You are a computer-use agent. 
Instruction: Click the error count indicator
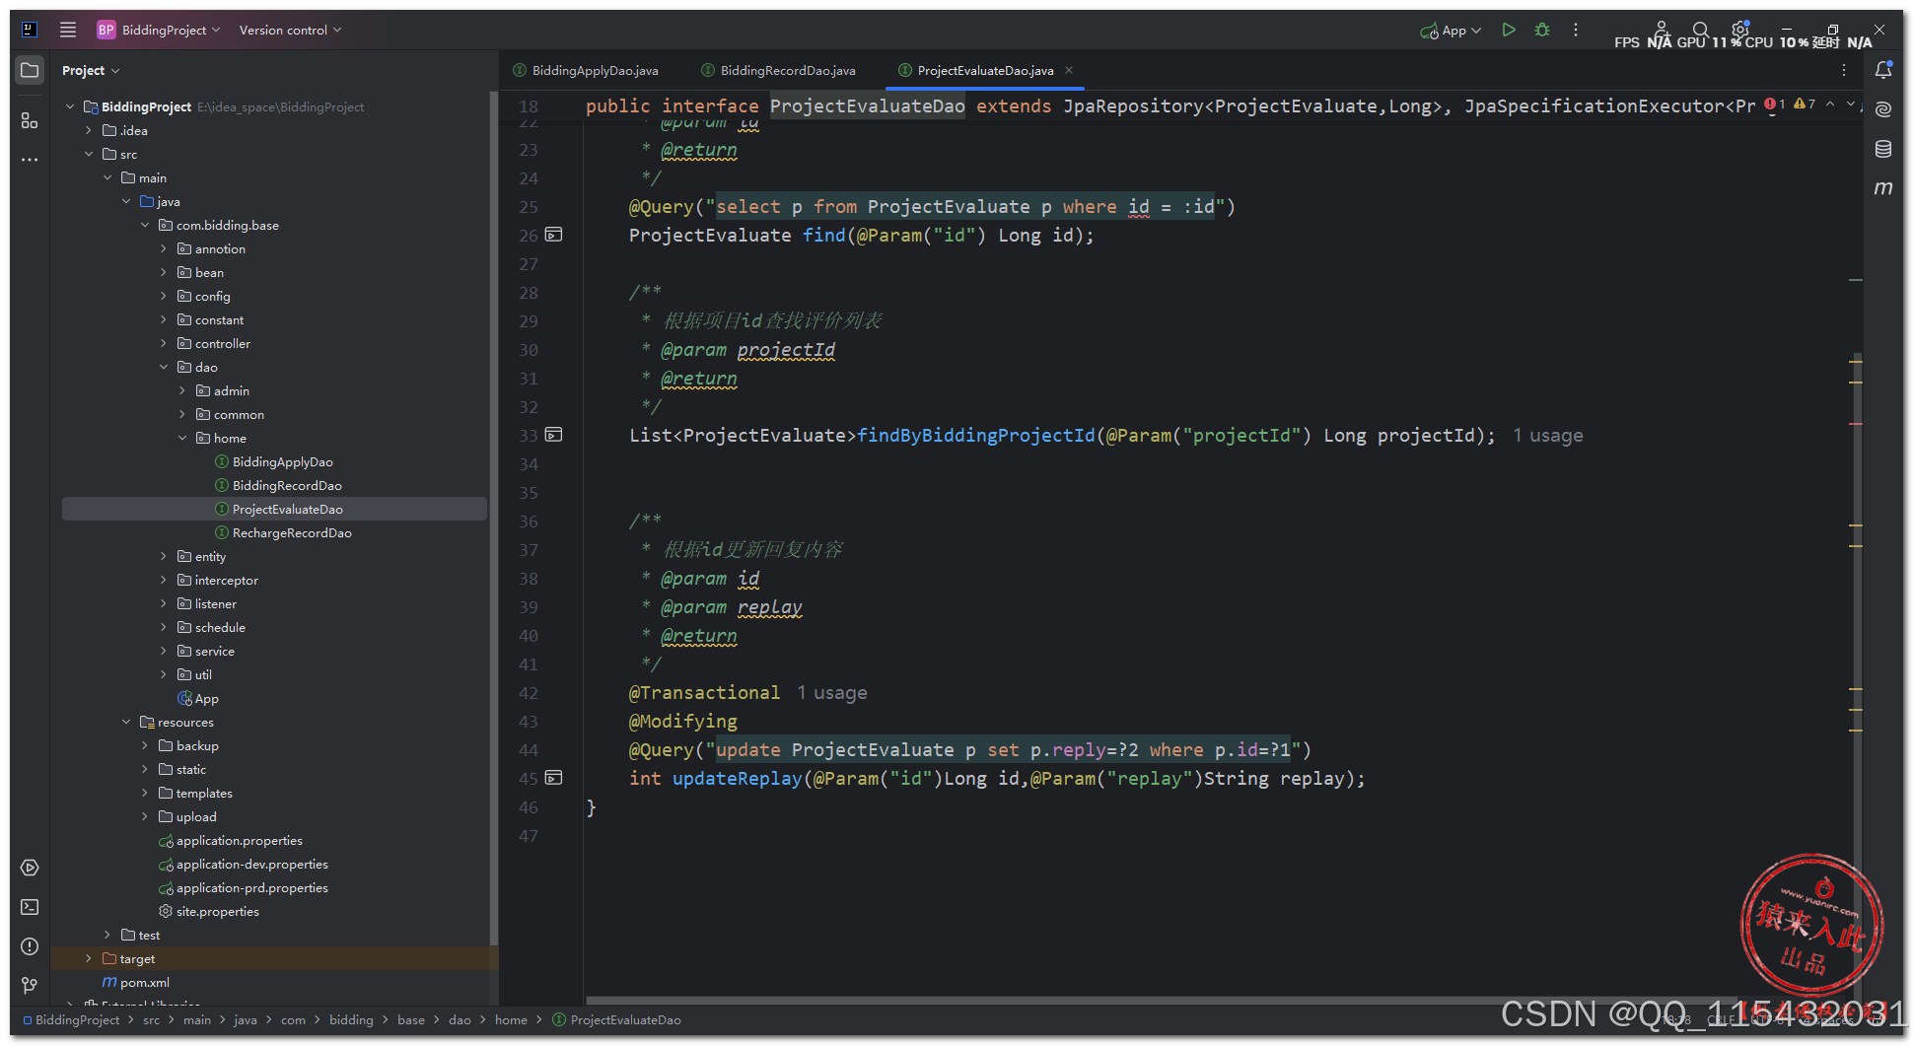tap(1775, 104)
